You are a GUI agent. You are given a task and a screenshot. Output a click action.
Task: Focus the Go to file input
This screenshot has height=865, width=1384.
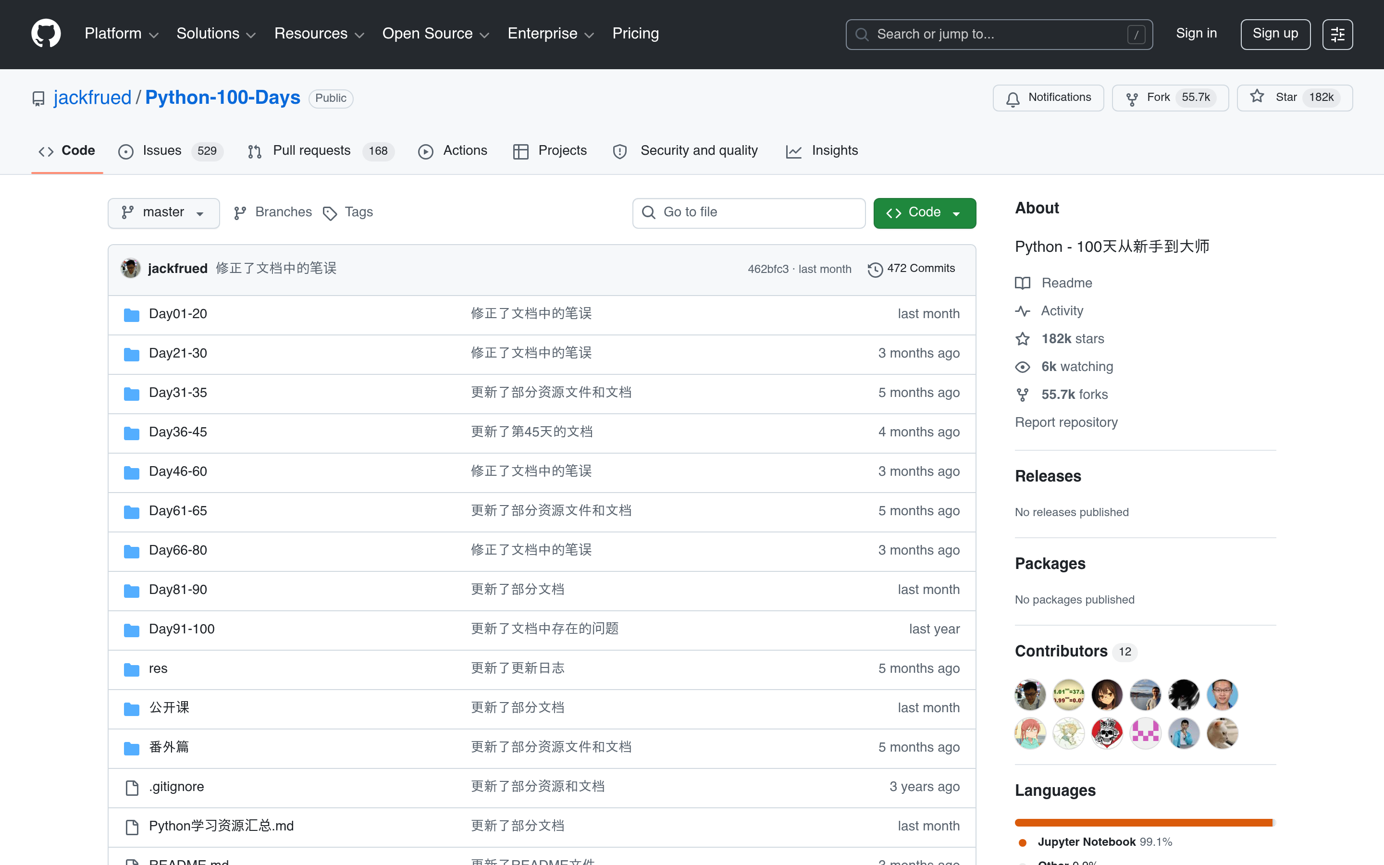[749, 213]
